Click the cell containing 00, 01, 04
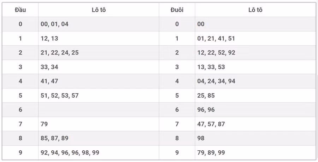 (x=55, y=24)
